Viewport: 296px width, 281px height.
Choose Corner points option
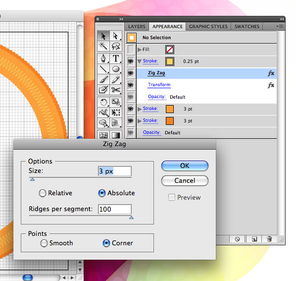[x=106, y=243]
